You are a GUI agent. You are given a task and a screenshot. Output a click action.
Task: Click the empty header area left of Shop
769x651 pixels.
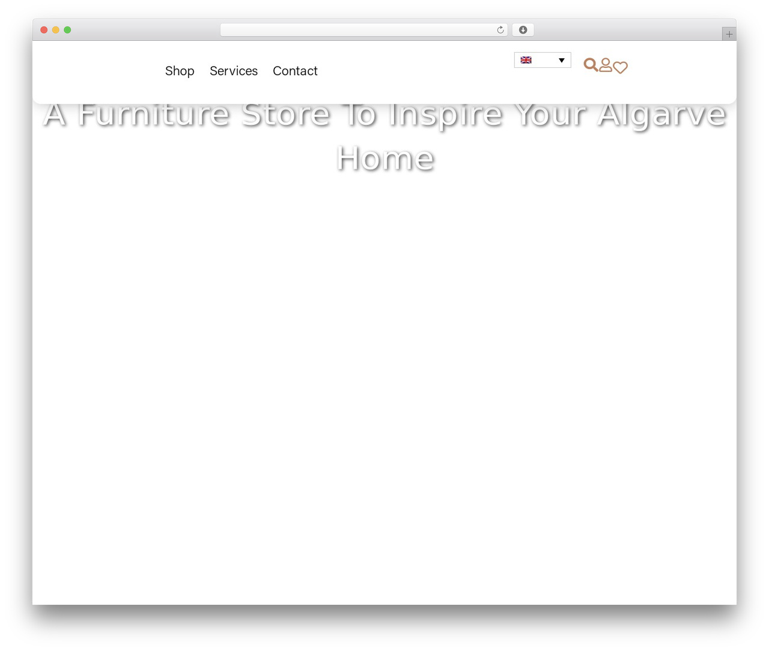pos(96,71)
